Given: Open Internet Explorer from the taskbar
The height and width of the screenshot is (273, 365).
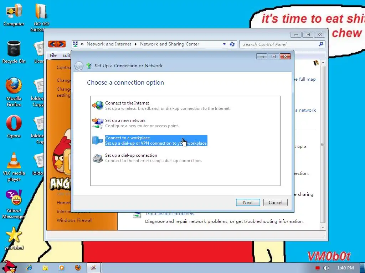Looking at the screenshot, I should [29, 268].
